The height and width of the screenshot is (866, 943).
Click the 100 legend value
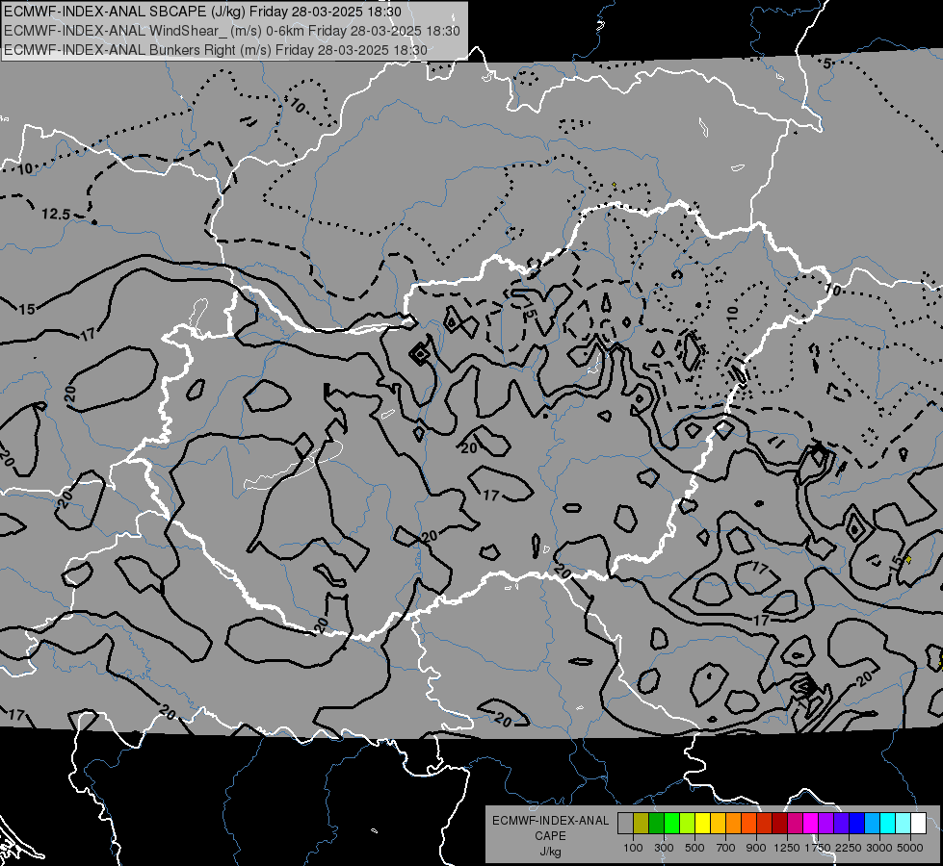click(x=633, y=848)
